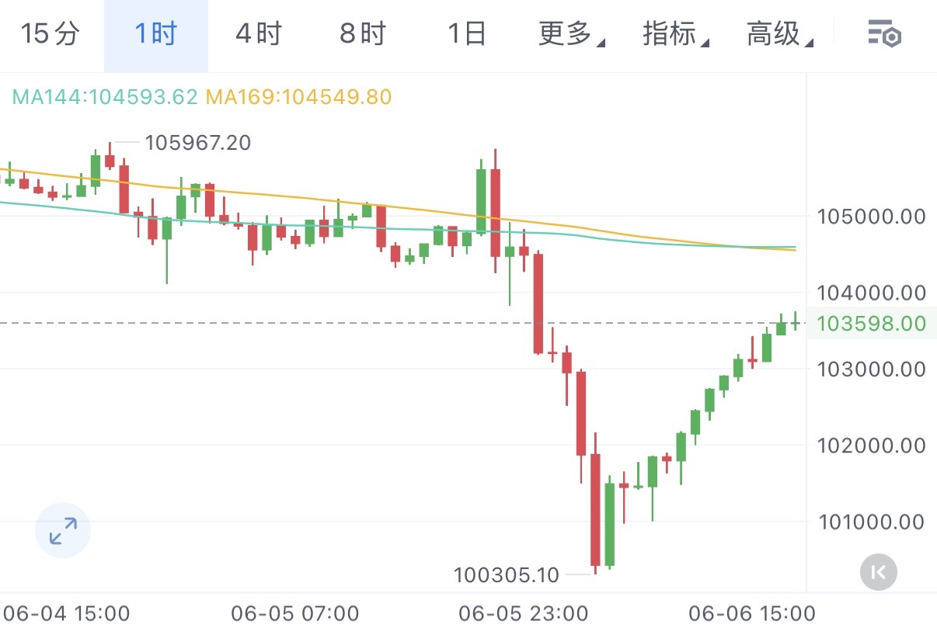Image resolution: width=937 pixels, height=628 pixels.
Task: Select the 1时 timeframe tab
Action: tap(156, 34)
